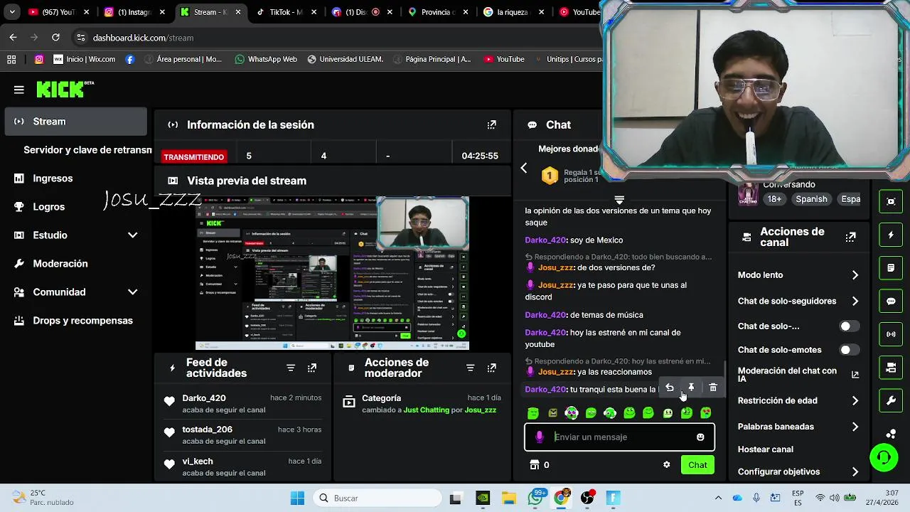Open File Explorer from the taskbar
Screen dimensions: 910x512
508,498
